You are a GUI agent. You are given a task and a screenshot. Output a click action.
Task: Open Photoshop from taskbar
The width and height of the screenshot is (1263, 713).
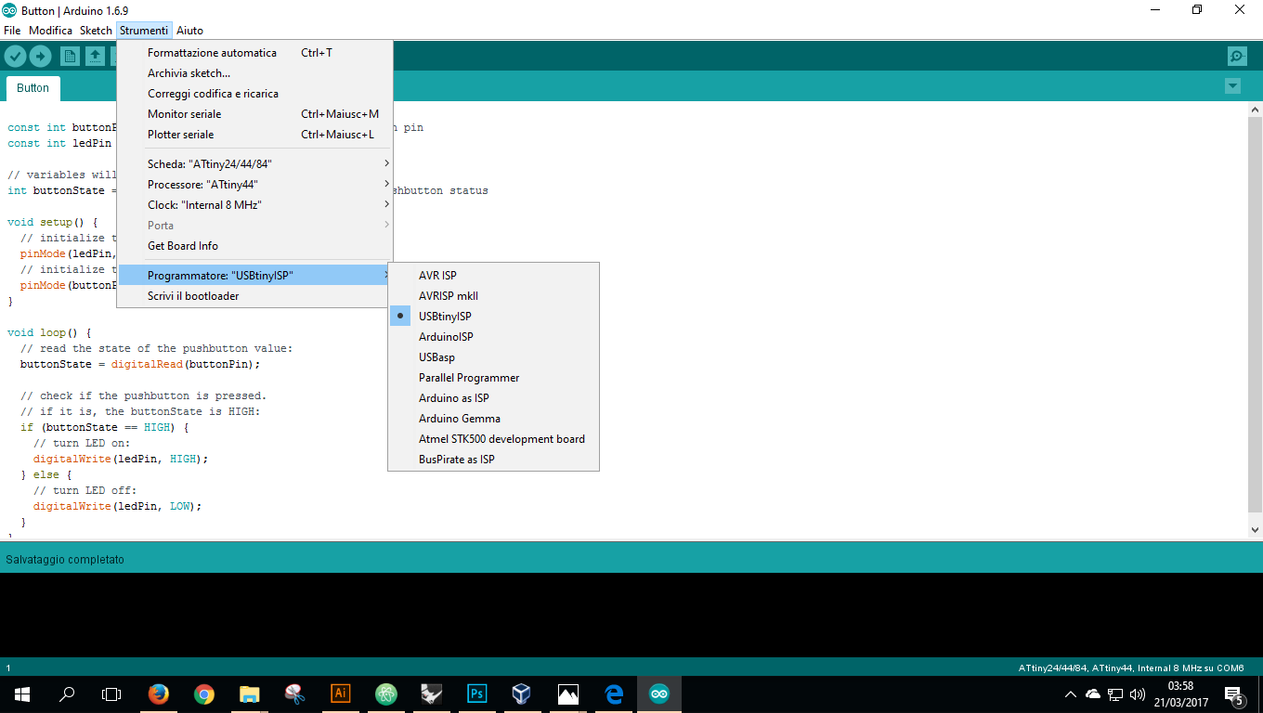click(477, 694)
